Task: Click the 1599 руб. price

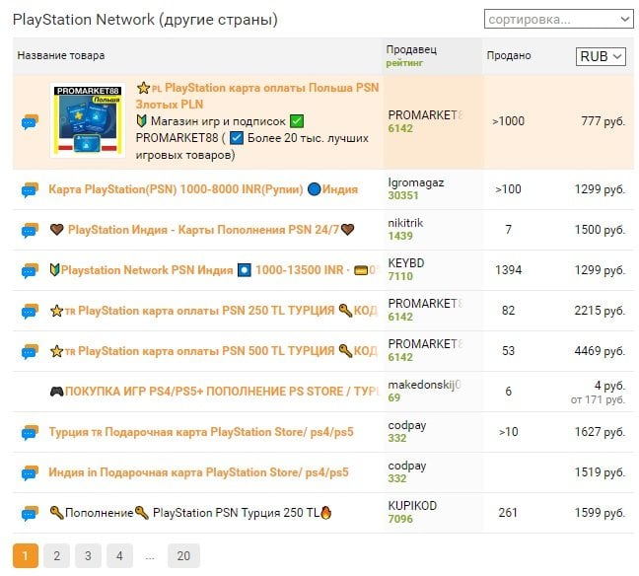Action: point(600,513)
